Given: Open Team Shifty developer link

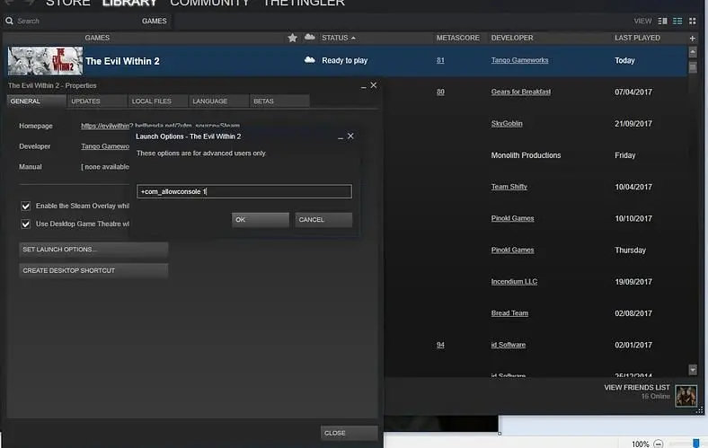Looking at the screenshot, I should [509, 187].
